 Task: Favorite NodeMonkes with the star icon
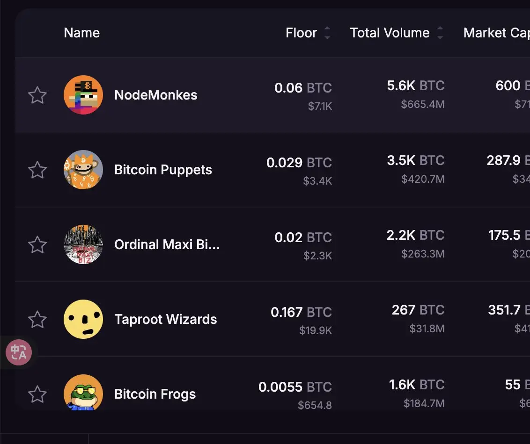(37, 95)
